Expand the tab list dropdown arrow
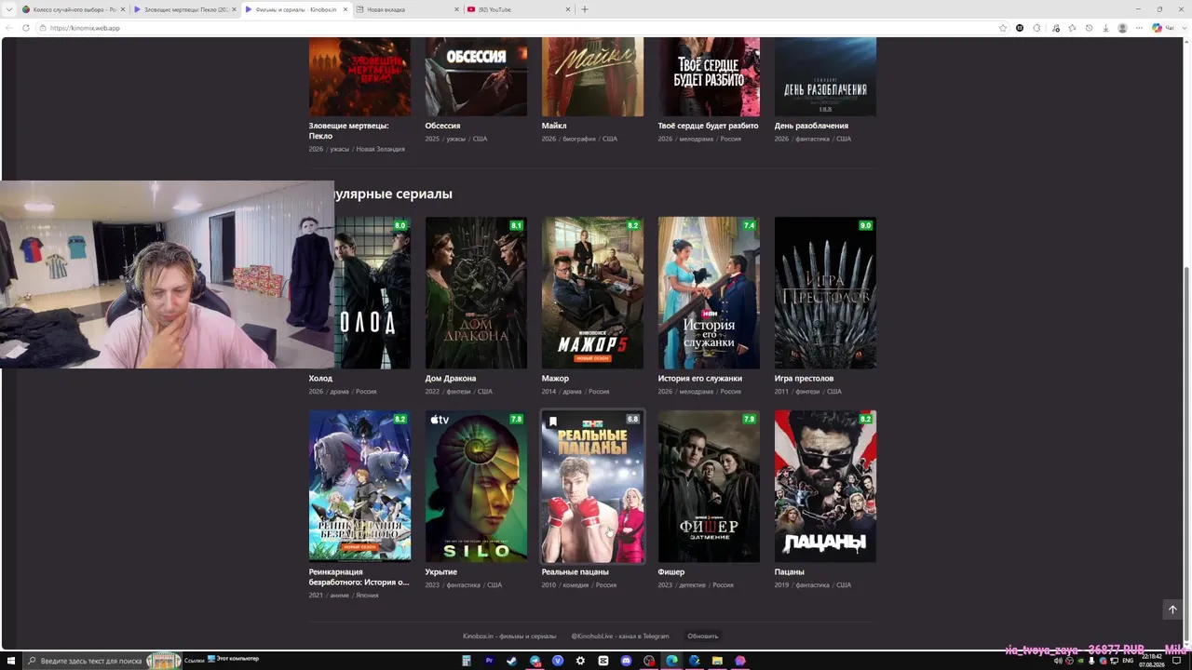The image size is (1192, 670). point(8,9)
